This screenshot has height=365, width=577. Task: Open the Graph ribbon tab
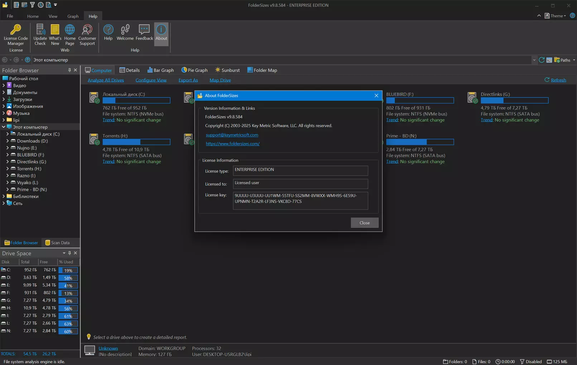click(x=73, y=16)
